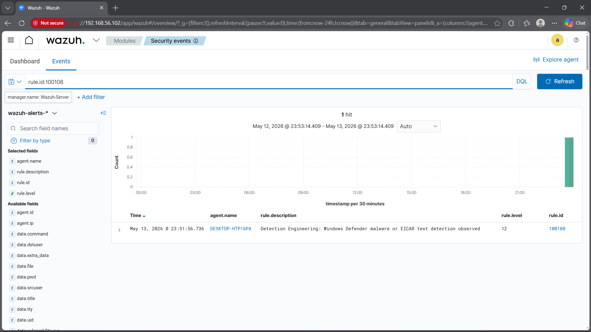Select agent.id available field
The image size is (591, 332).
(25, 212)
